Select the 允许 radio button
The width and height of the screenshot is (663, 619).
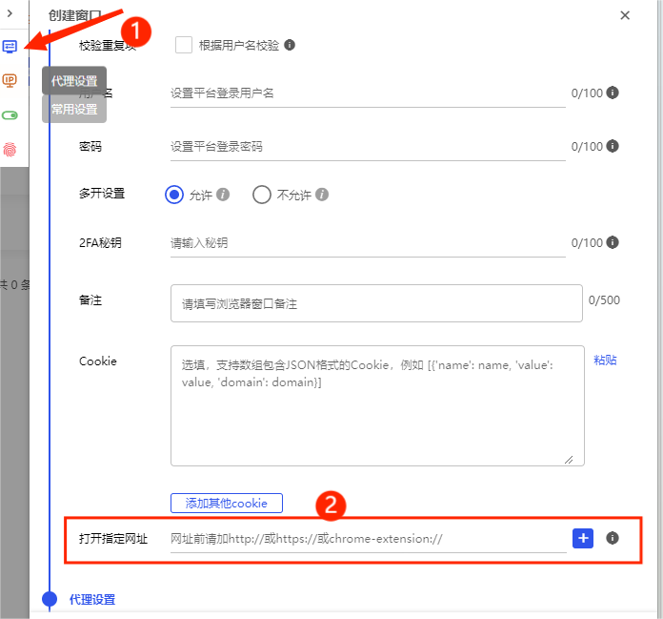[174, 195]
